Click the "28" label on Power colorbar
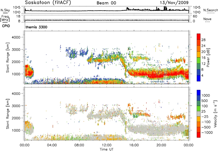Image resolution: width=218 pixels, height=151 pixels. click(x=203, y=40)
